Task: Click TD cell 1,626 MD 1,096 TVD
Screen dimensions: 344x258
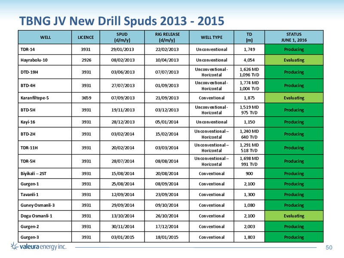Action: click(x=249, y=72)
